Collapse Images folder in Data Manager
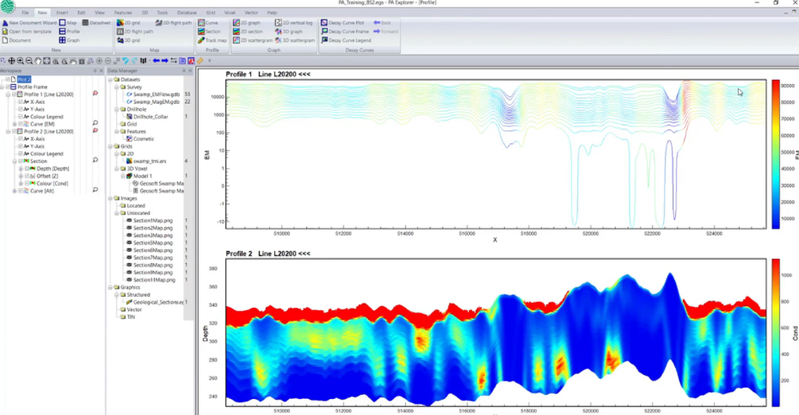This screenshot has height=415, width=799. 110,198
